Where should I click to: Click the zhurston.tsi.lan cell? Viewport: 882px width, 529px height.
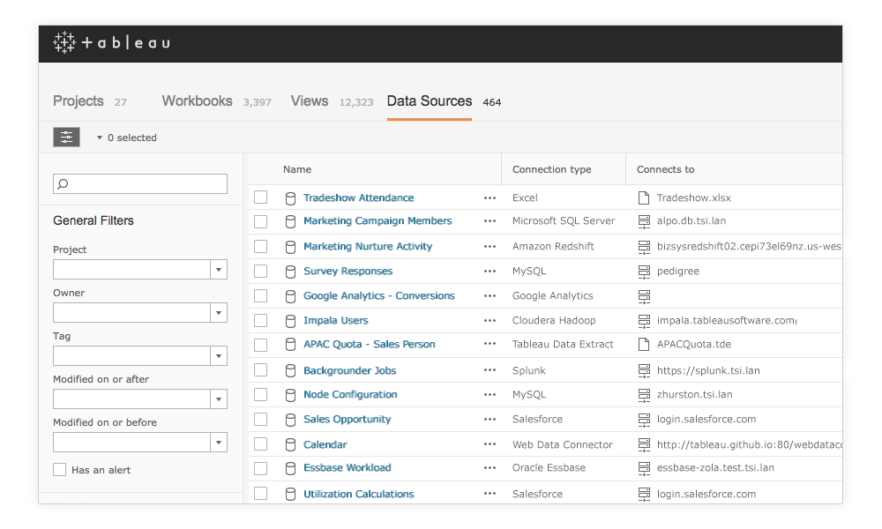(x=695, y=395)
